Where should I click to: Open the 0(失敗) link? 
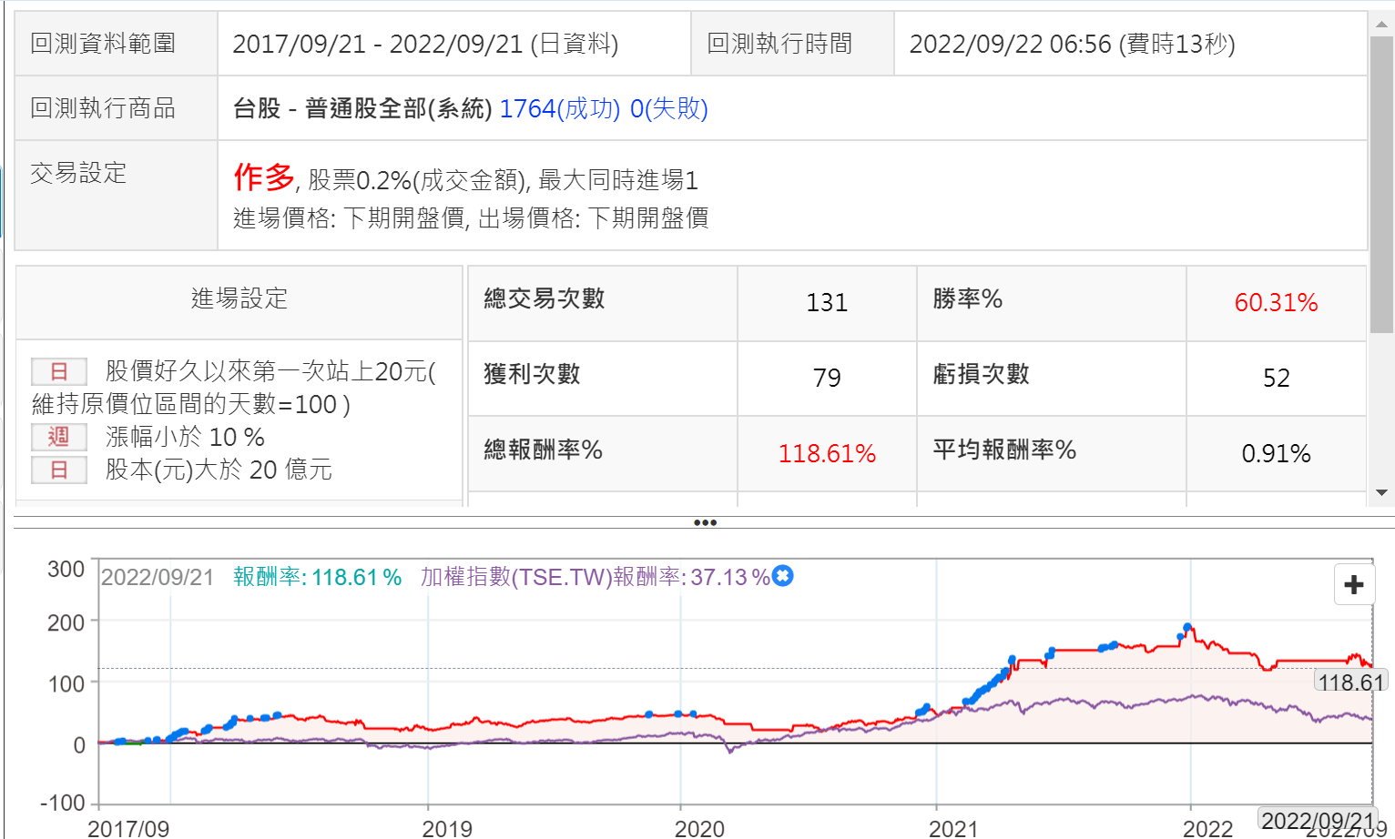[x=668, y=108]
